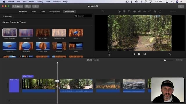Open Speed adjustment tool
Screen dimensions: 186x104
point(150,12)
